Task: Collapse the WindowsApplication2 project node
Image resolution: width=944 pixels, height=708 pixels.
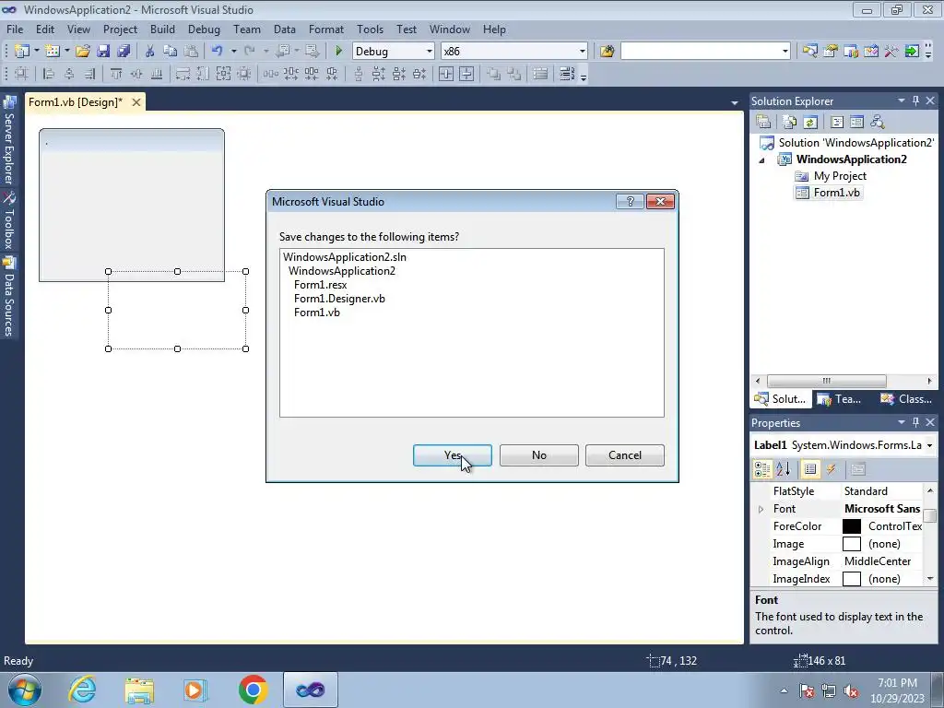Action: [x=761, y=160]
